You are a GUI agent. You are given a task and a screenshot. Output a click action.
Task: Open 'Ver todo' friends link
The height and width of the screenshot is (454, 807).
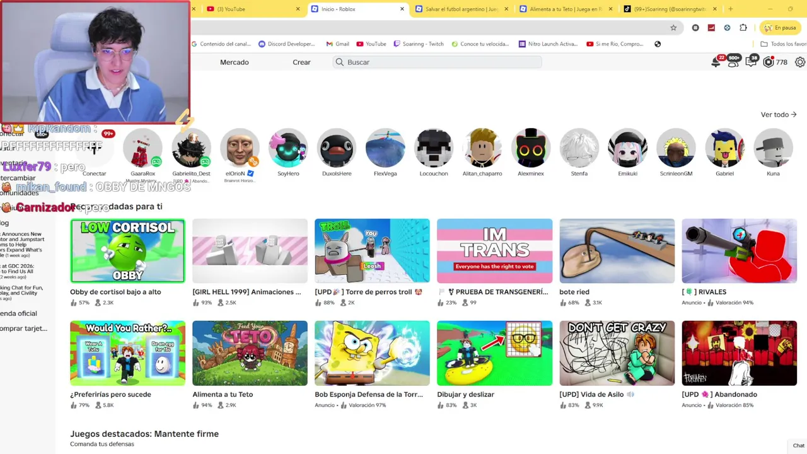[779, 115]
